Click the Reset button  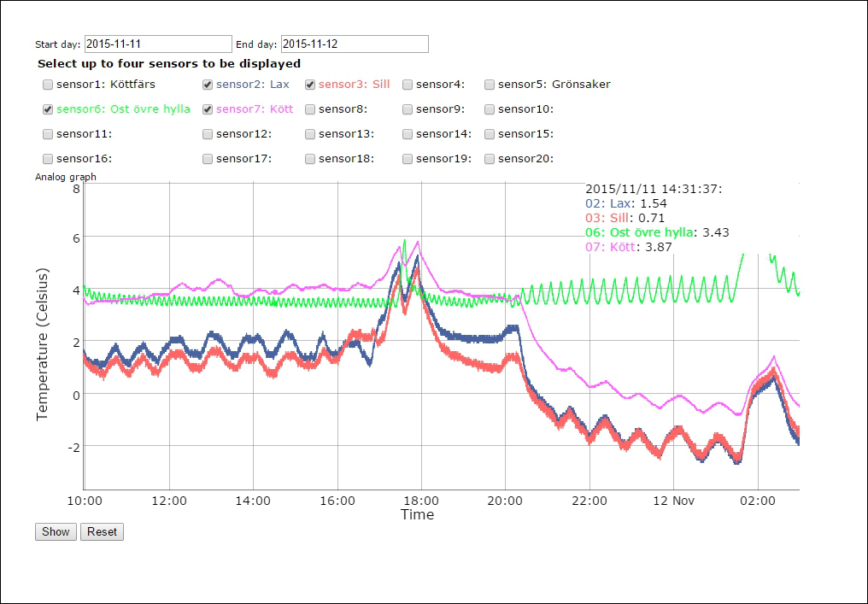tap(102, 532)
